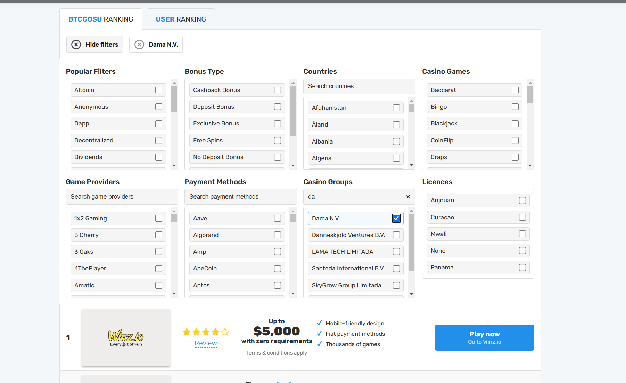Enable the Anonymous filter checkbox
Viewport: 626px width, 383px height.
point(159,107)
